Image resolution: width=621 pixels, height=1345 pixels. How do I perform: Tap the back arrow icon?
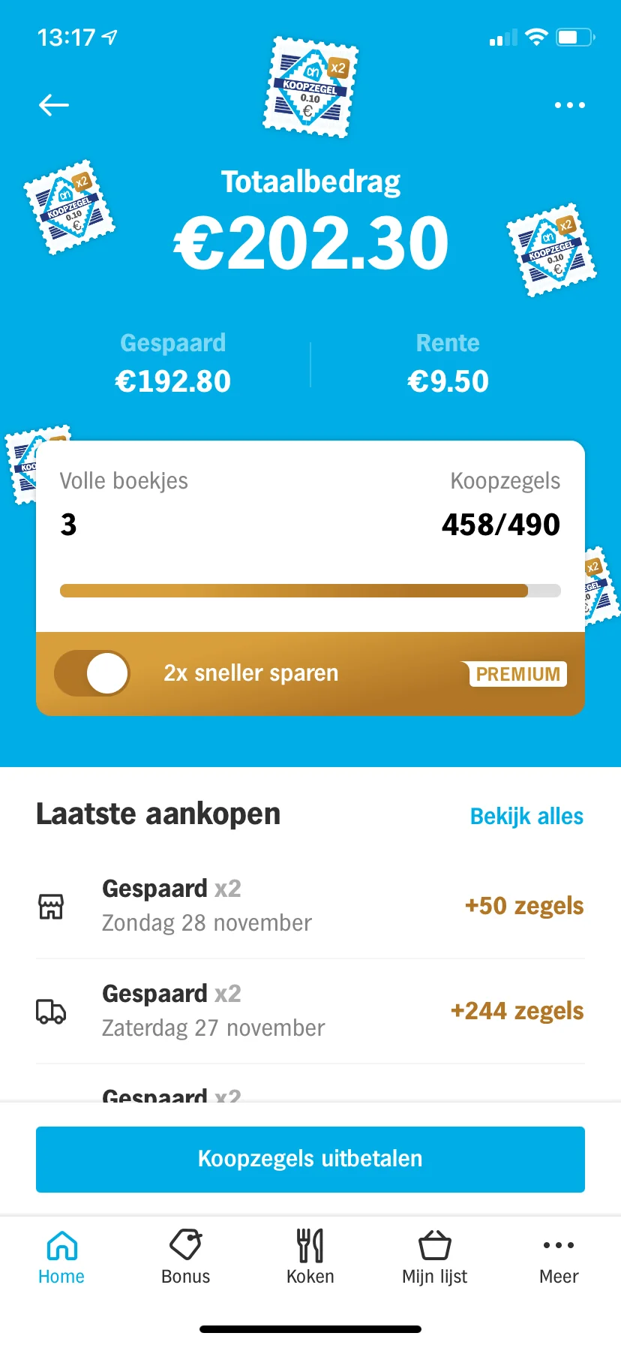click(54, 105)
